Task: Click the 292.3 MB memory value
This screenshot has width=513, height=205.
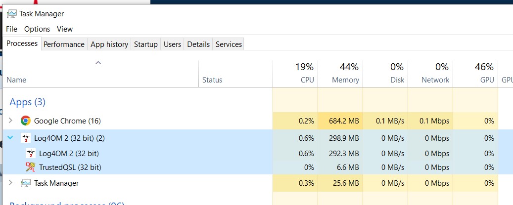Action: coord(344,154)
